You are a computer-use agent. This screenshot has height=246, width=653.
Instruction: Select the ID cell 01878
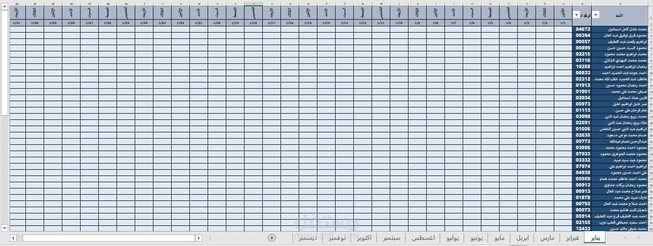coord(582,198)
